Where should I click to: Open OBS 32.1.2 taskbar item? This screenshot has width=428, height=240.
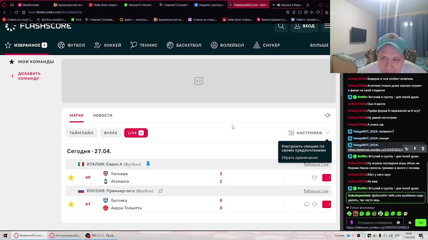coord(100,235)
